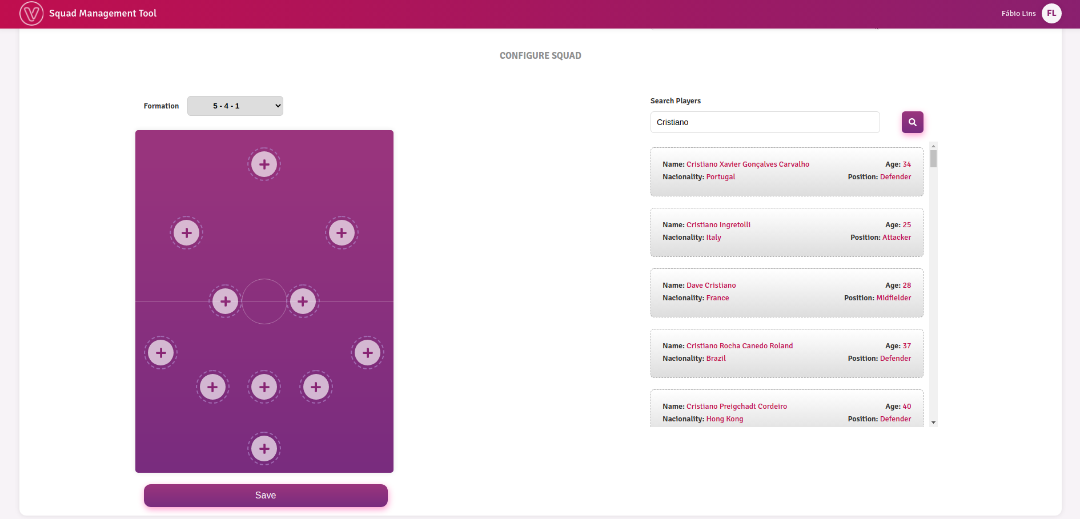Add player to the goalkeeper slot at bottom
Screen dimensions: 1080x519
[264, 449]
